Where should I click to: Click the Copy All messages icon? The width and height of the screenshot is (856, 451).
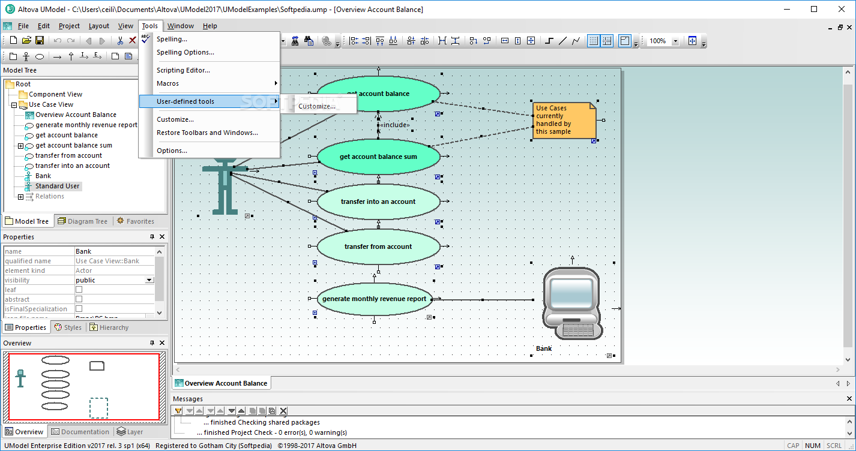272,411
